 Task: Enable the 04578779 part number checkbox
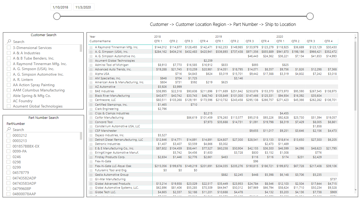(x=9, y=173)
